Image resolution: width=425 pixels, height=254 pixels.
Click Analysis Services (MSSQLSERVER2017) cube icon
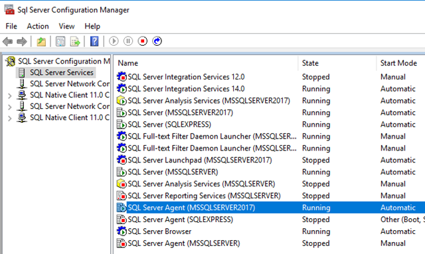click(x=122, y=100)
